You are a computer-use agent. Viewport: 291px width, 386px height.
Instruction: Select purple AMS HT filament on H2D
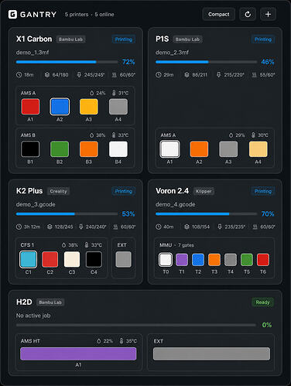[78, 354]
